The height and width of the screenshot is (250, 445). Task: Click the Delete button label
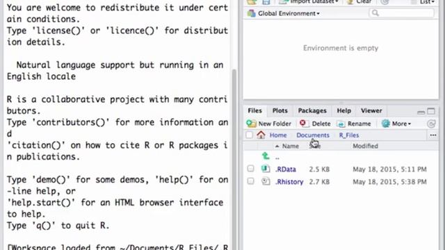[x=321, y=124]
